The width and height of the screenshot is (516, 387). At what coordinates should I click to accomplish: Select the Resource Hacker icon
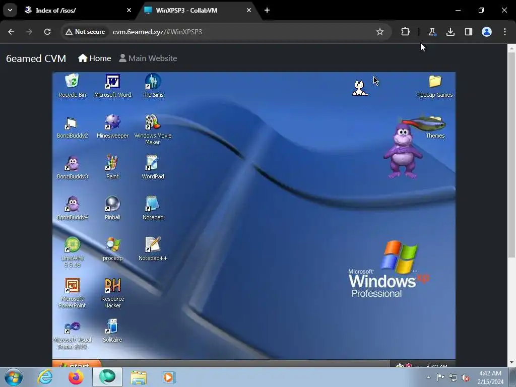(x=112, y=293)
